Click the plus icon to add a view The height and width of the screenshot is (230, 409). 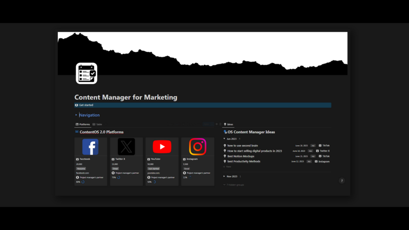(x=217, y=124)
